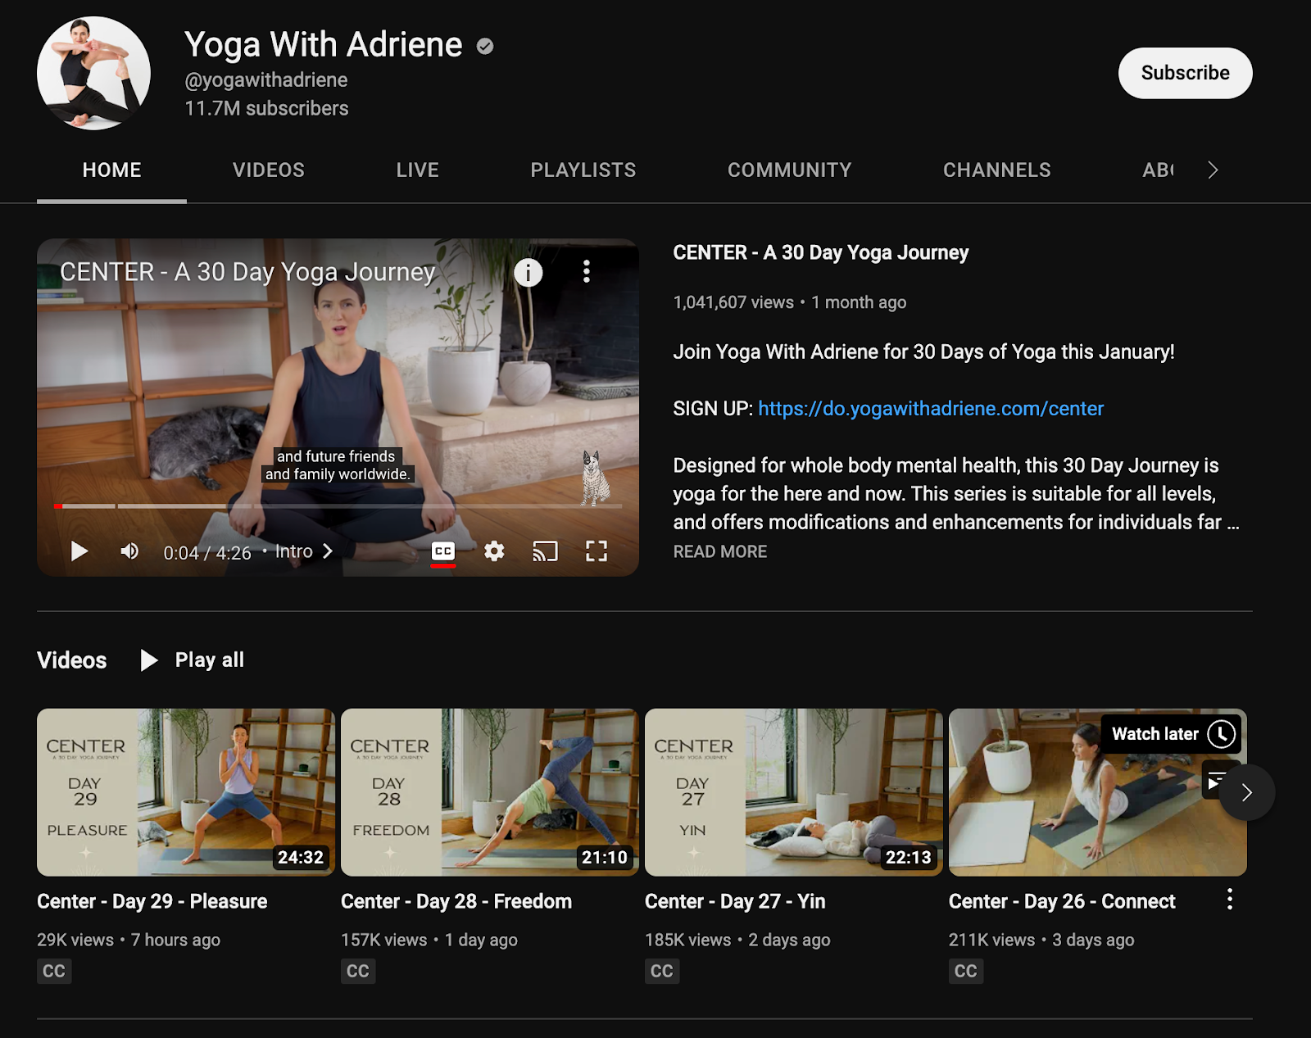Click Play all videos
Image resolution: width=1311 pixels, height=1038 pixels.
(193, 660)
